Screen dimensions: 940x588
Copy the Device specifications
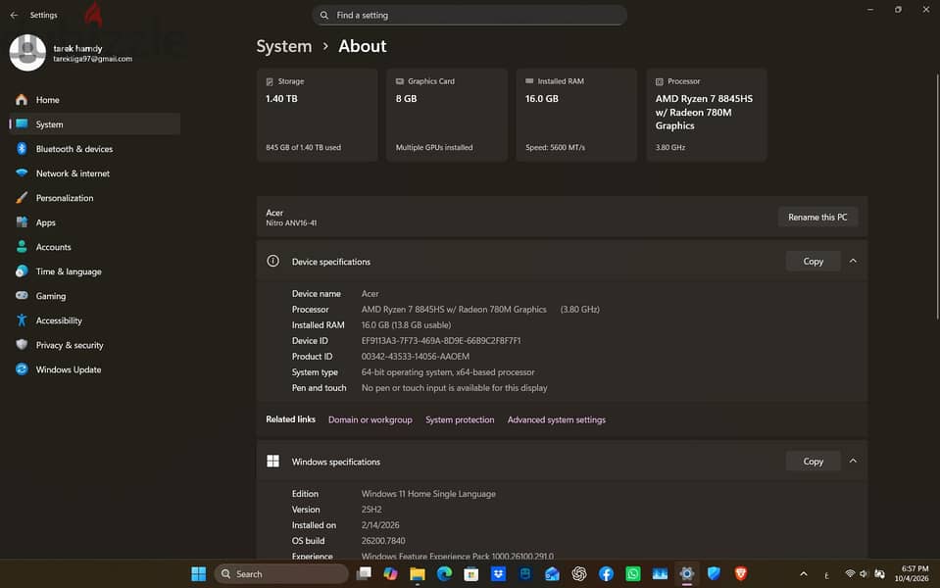[x=813, y=262]
